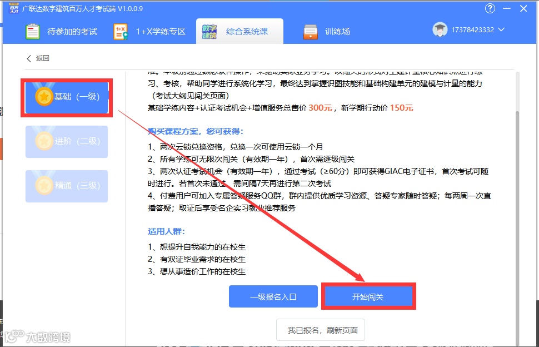Click line 3、想从事造价工作的在校生
539x347 pixels.
point(197,272)
